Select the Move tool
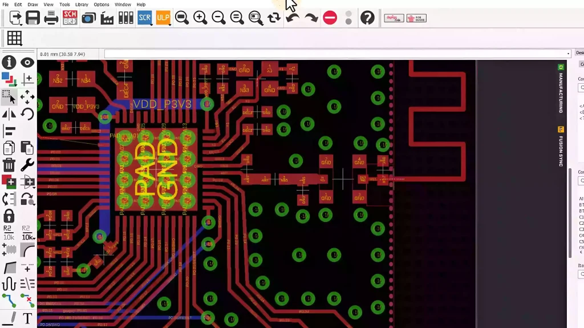Image resolution: width=584 pixels, height=328 pixels. [x=27, y=96]
